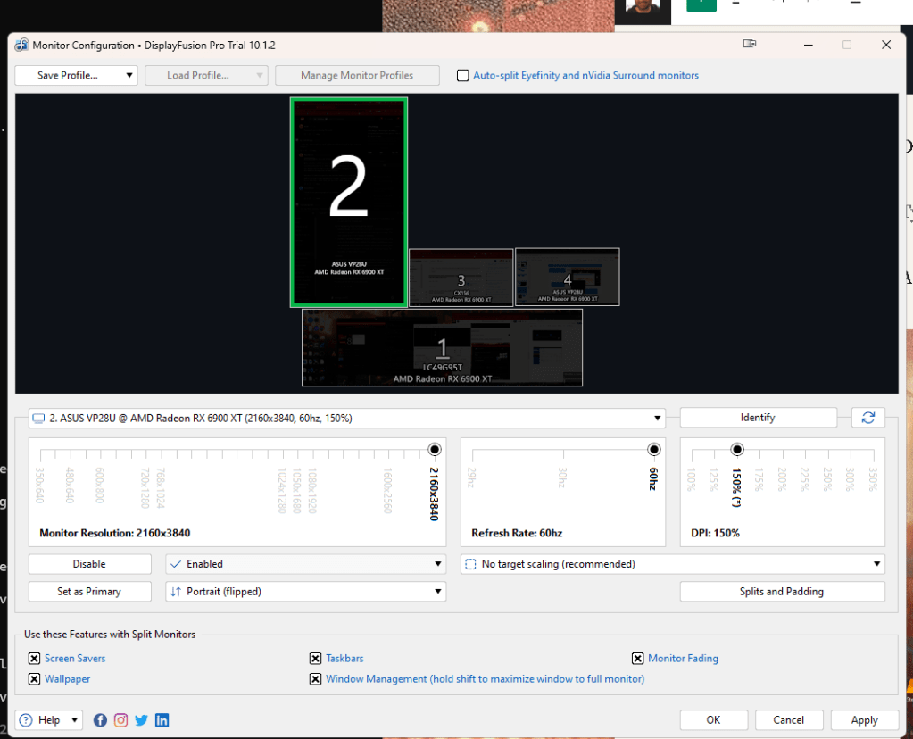Click the move-window icon in title bar

click(x=750, y=44)
